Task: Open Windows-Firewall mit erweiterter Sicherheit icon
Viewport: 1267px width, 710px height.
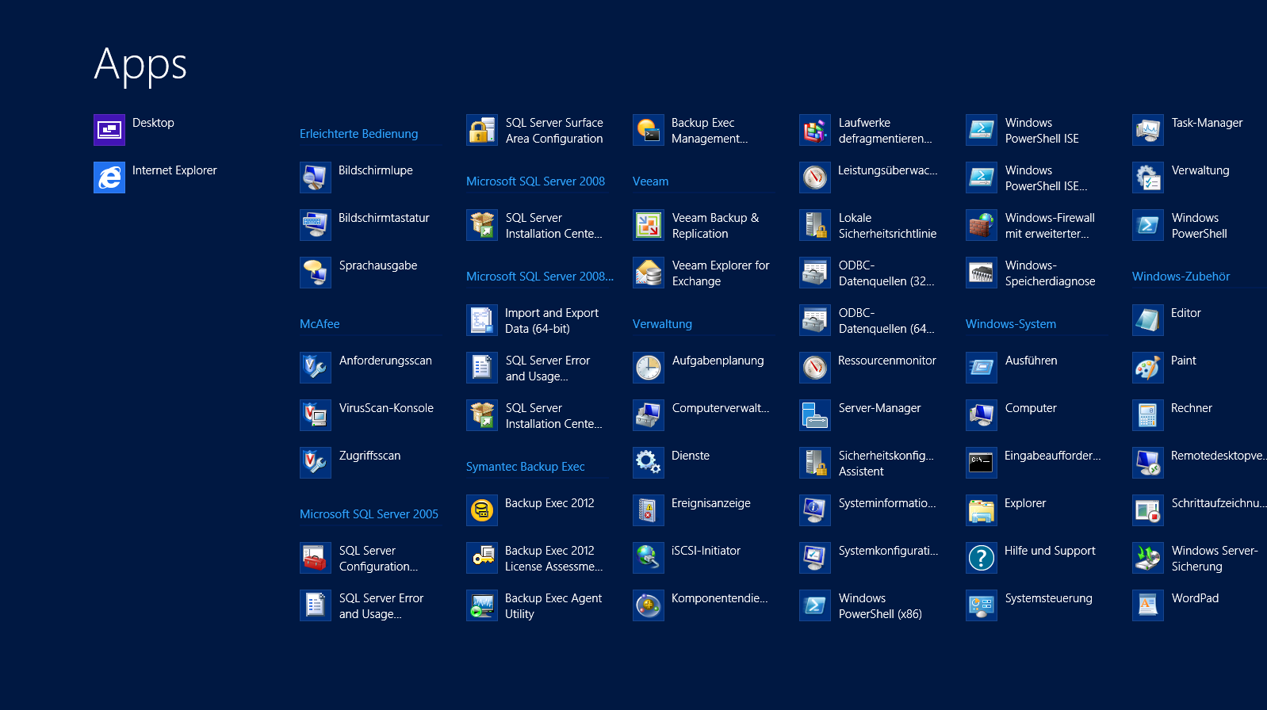Action: point(982,225)
